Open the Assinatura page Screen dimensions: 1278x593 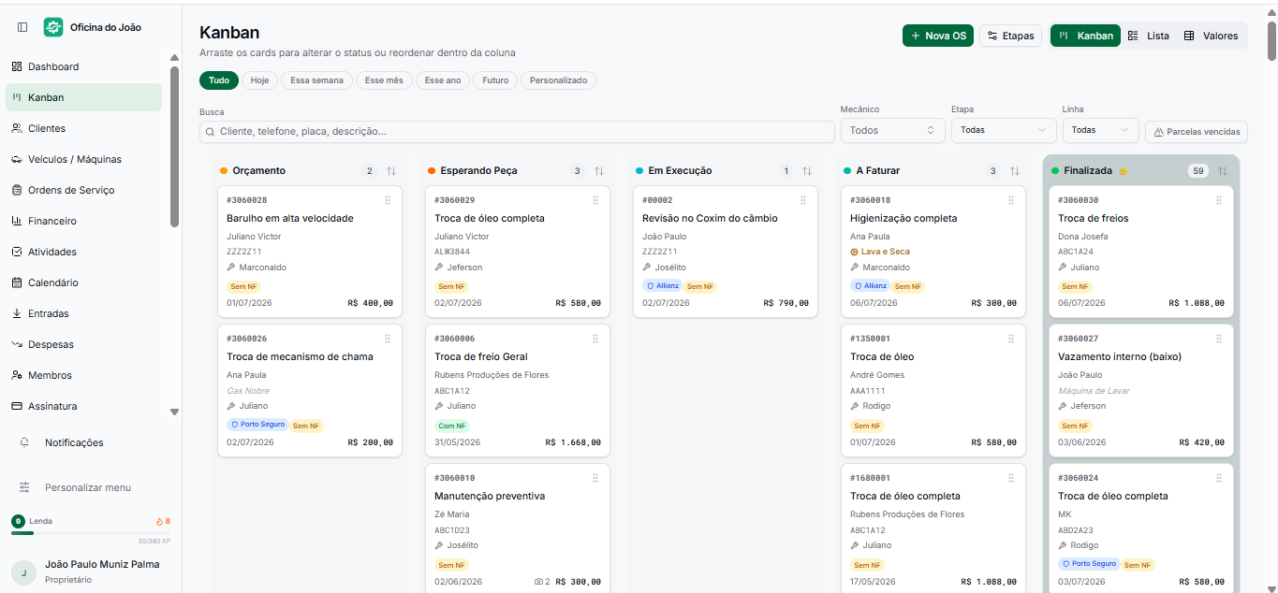click(83, 406)
